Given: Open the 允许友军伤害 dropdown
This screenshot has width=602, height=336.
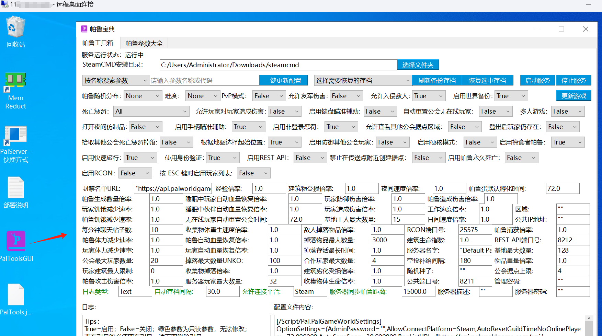Looking at the screenshot, I should click(x=346, y=96).
